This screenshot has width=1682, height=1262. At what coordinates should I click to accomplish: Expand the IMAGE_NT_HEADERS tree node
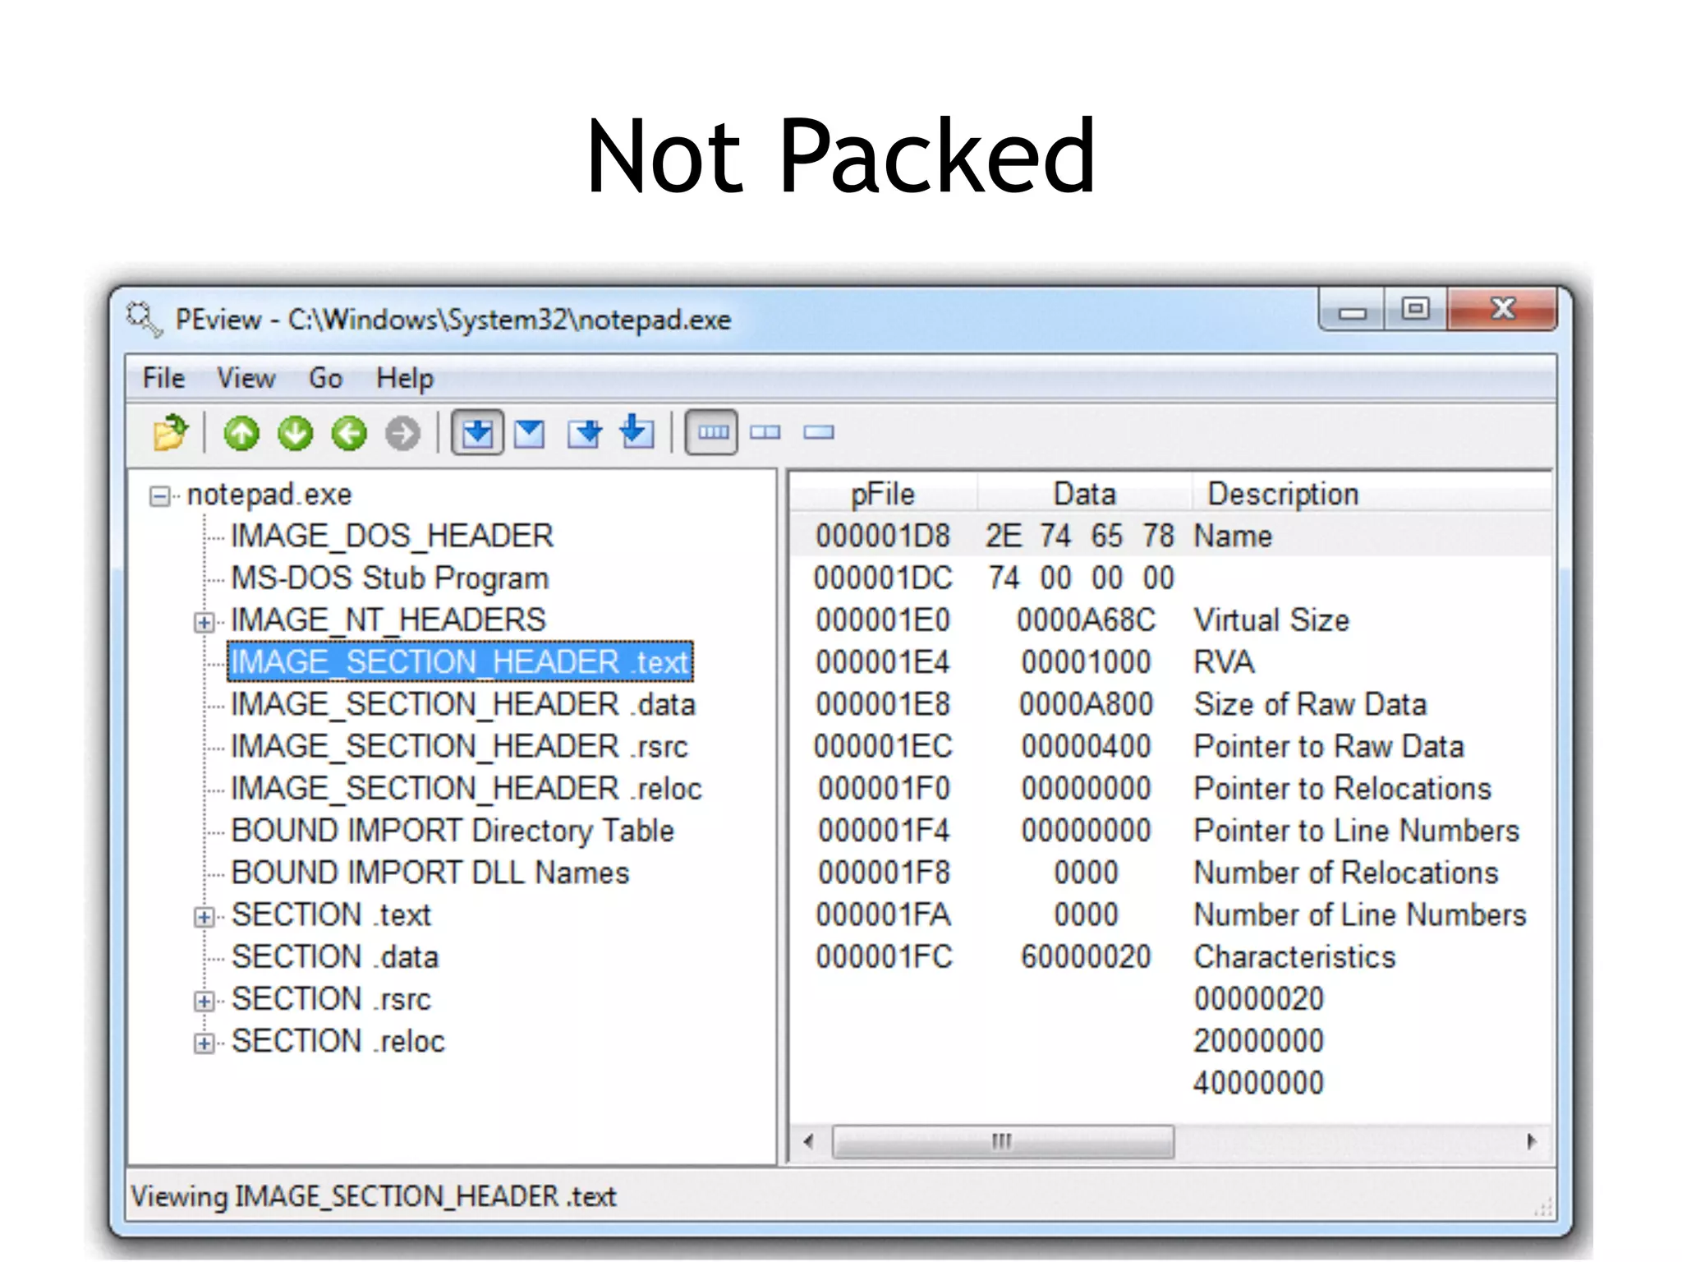tap(204, 622)
